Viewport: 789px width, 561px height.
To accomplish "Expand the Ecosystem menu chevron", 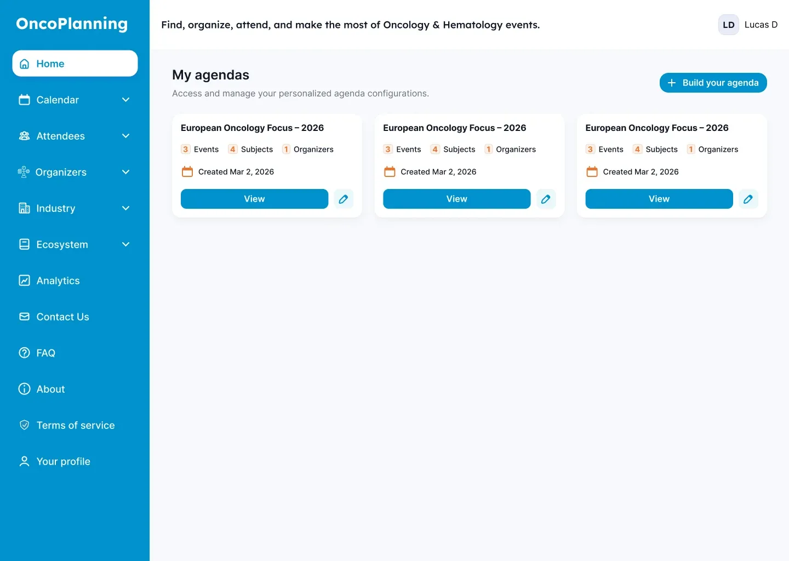I will [x=125, y=244].
